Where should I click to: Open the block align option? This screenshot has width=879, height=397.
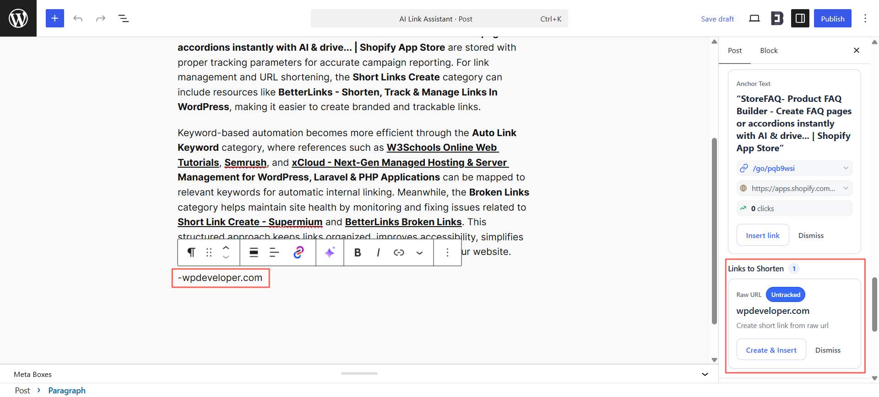(x=254, y=252)
